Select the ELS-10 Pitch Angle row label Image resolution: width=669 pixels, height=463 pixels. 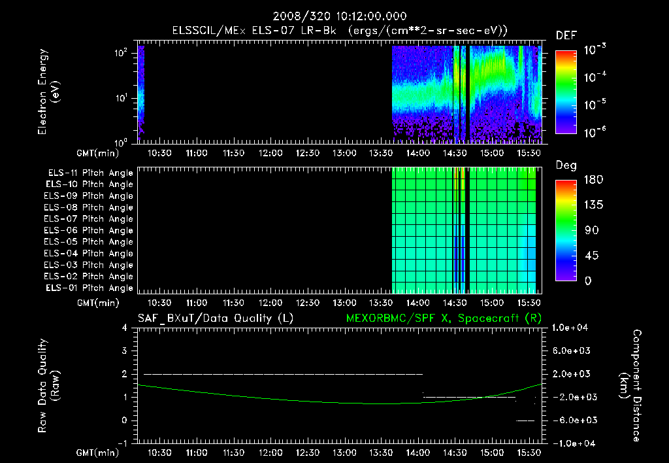(89, 184)
